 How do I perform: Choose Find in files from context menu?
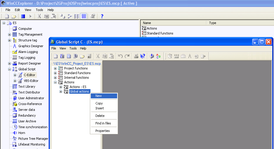point(104,123)
